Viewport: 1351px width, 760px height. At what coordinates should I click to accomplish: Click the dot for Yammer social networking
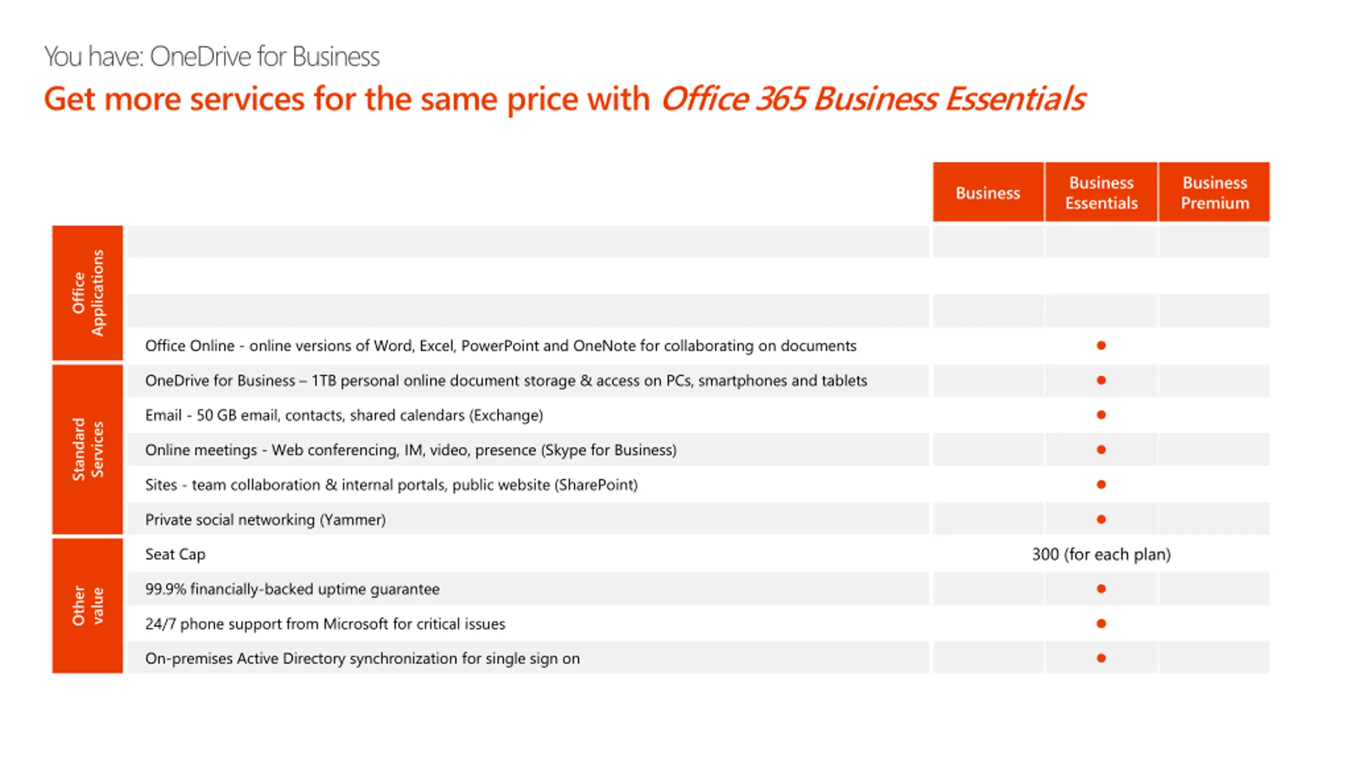tap(1101, 519)
